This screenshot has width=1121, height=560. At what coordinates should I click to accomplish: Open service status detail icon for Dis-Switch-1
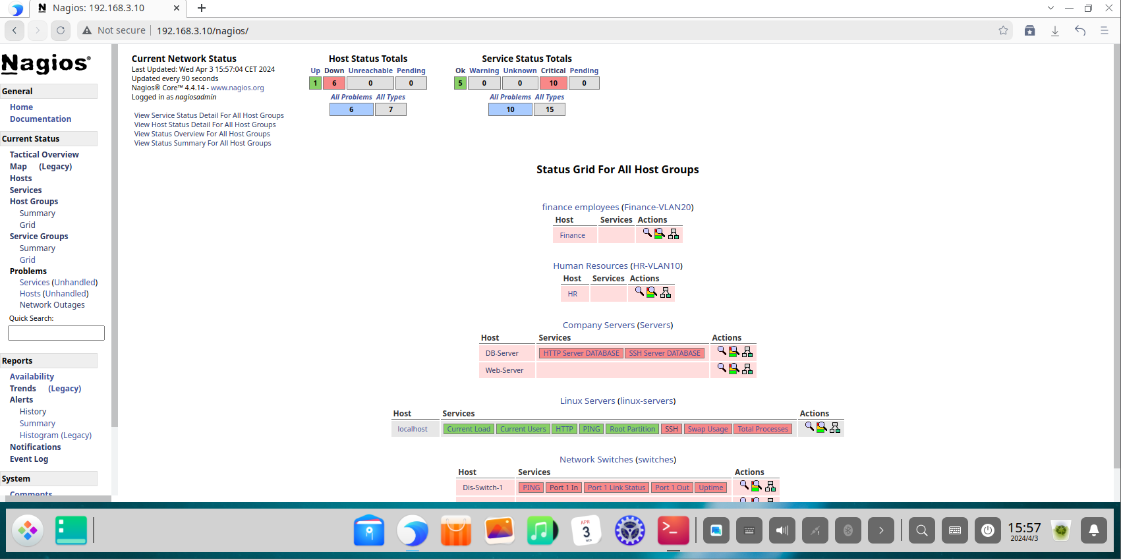[757, 486]
